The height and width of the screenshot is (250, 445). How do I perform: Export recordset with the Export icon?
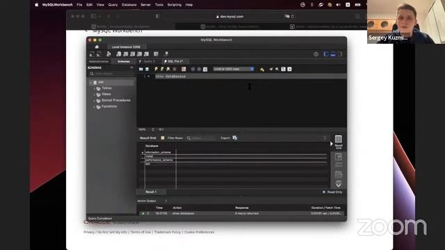click(235, 137)
